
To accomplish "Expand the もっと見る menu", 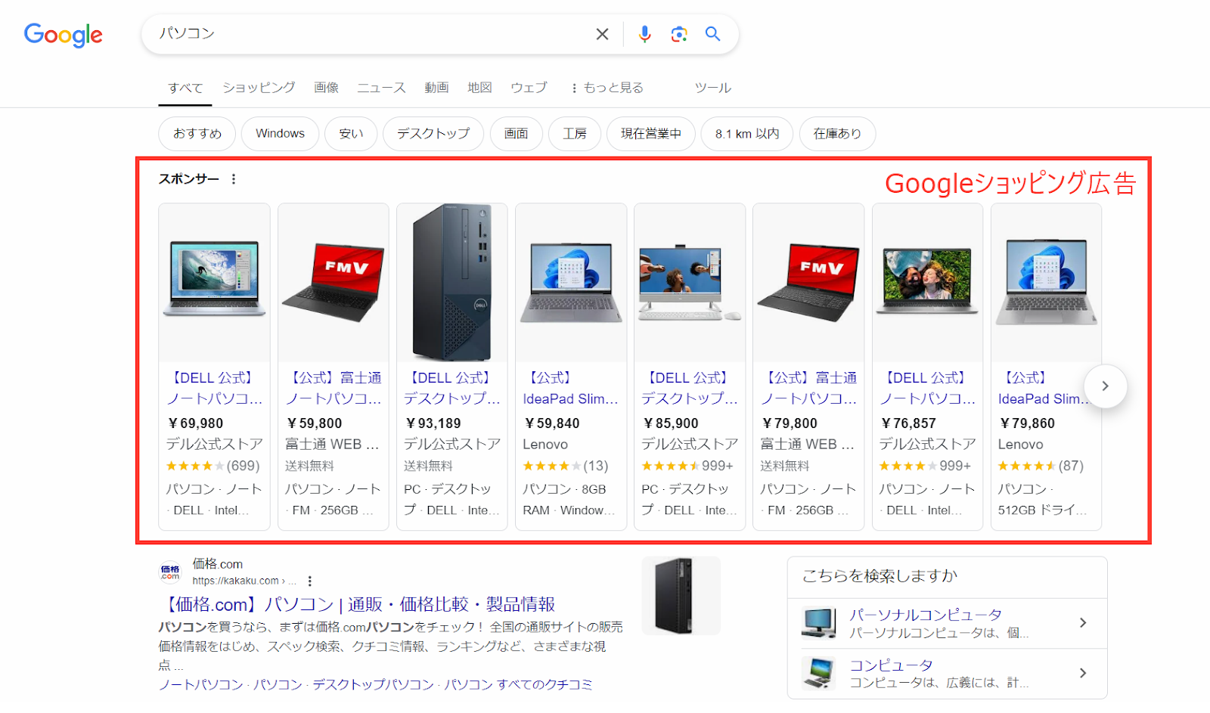I will 607,88.
